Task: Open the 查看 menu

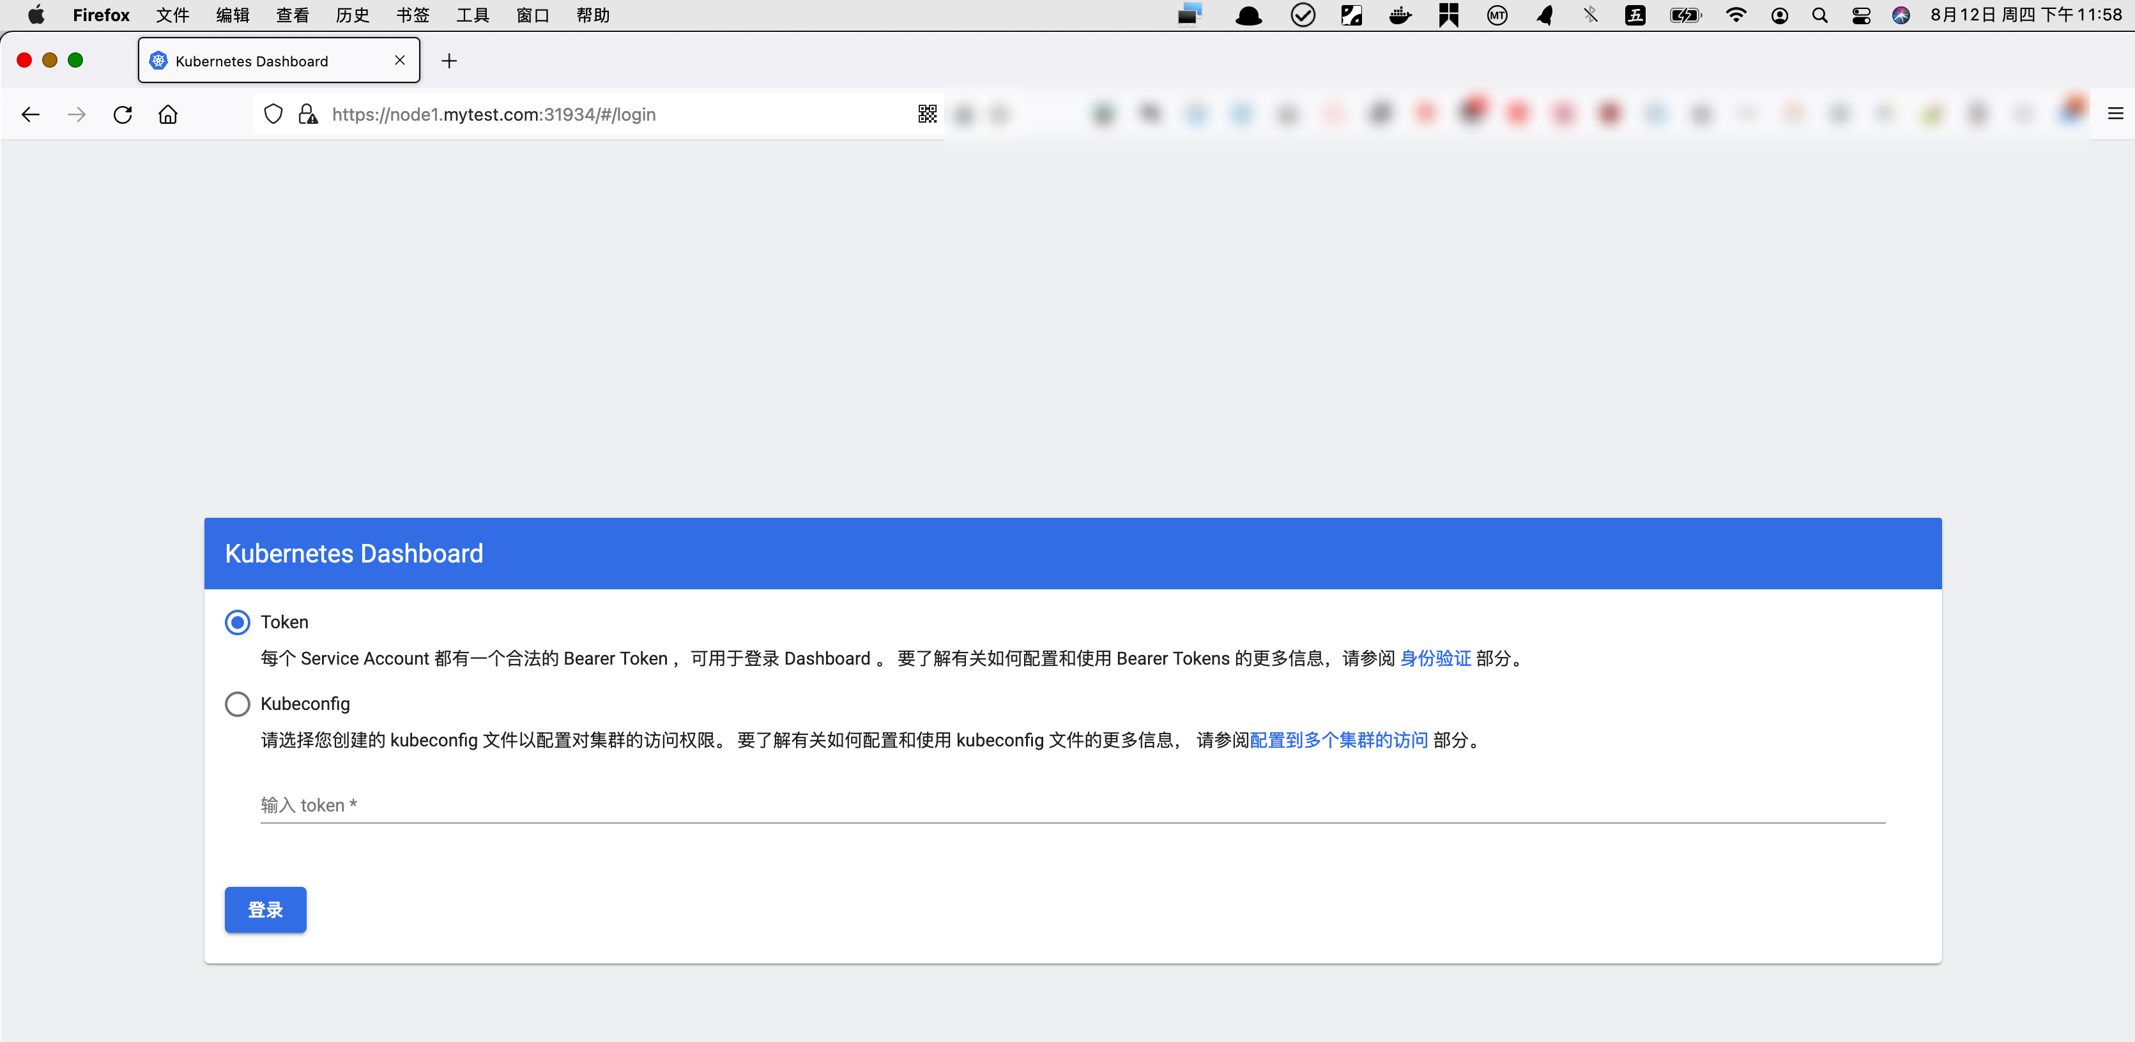Action: pyautogui.click(x=293, y=15)
